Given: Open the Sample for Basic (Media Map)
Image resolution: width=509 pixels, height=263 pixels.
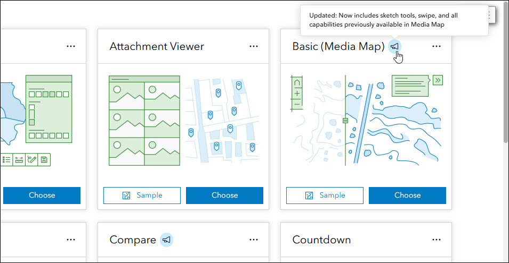Looking at the screenshot, I should click(x=325, y=196).
